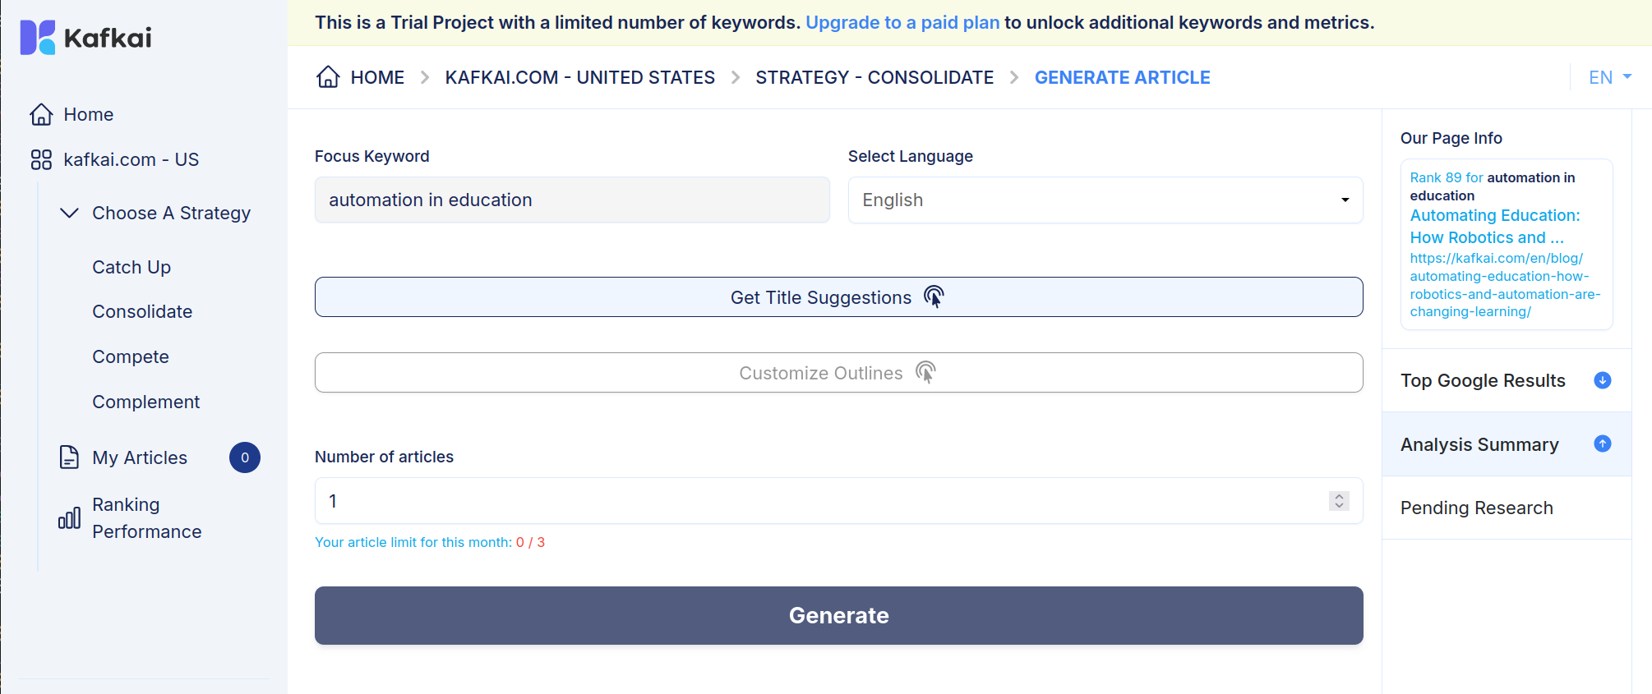Click the Focus Keyword input field
Viewport: 1652px width, 694px height.
(572, 200)
